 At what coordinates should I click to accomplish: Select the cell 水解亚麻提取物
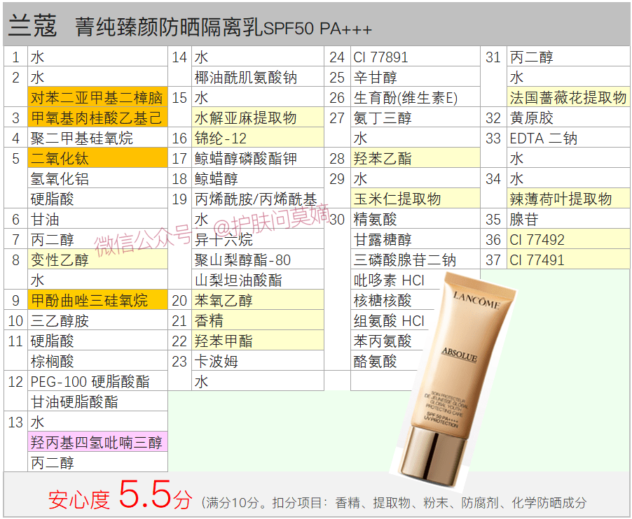tap(258, 118)
